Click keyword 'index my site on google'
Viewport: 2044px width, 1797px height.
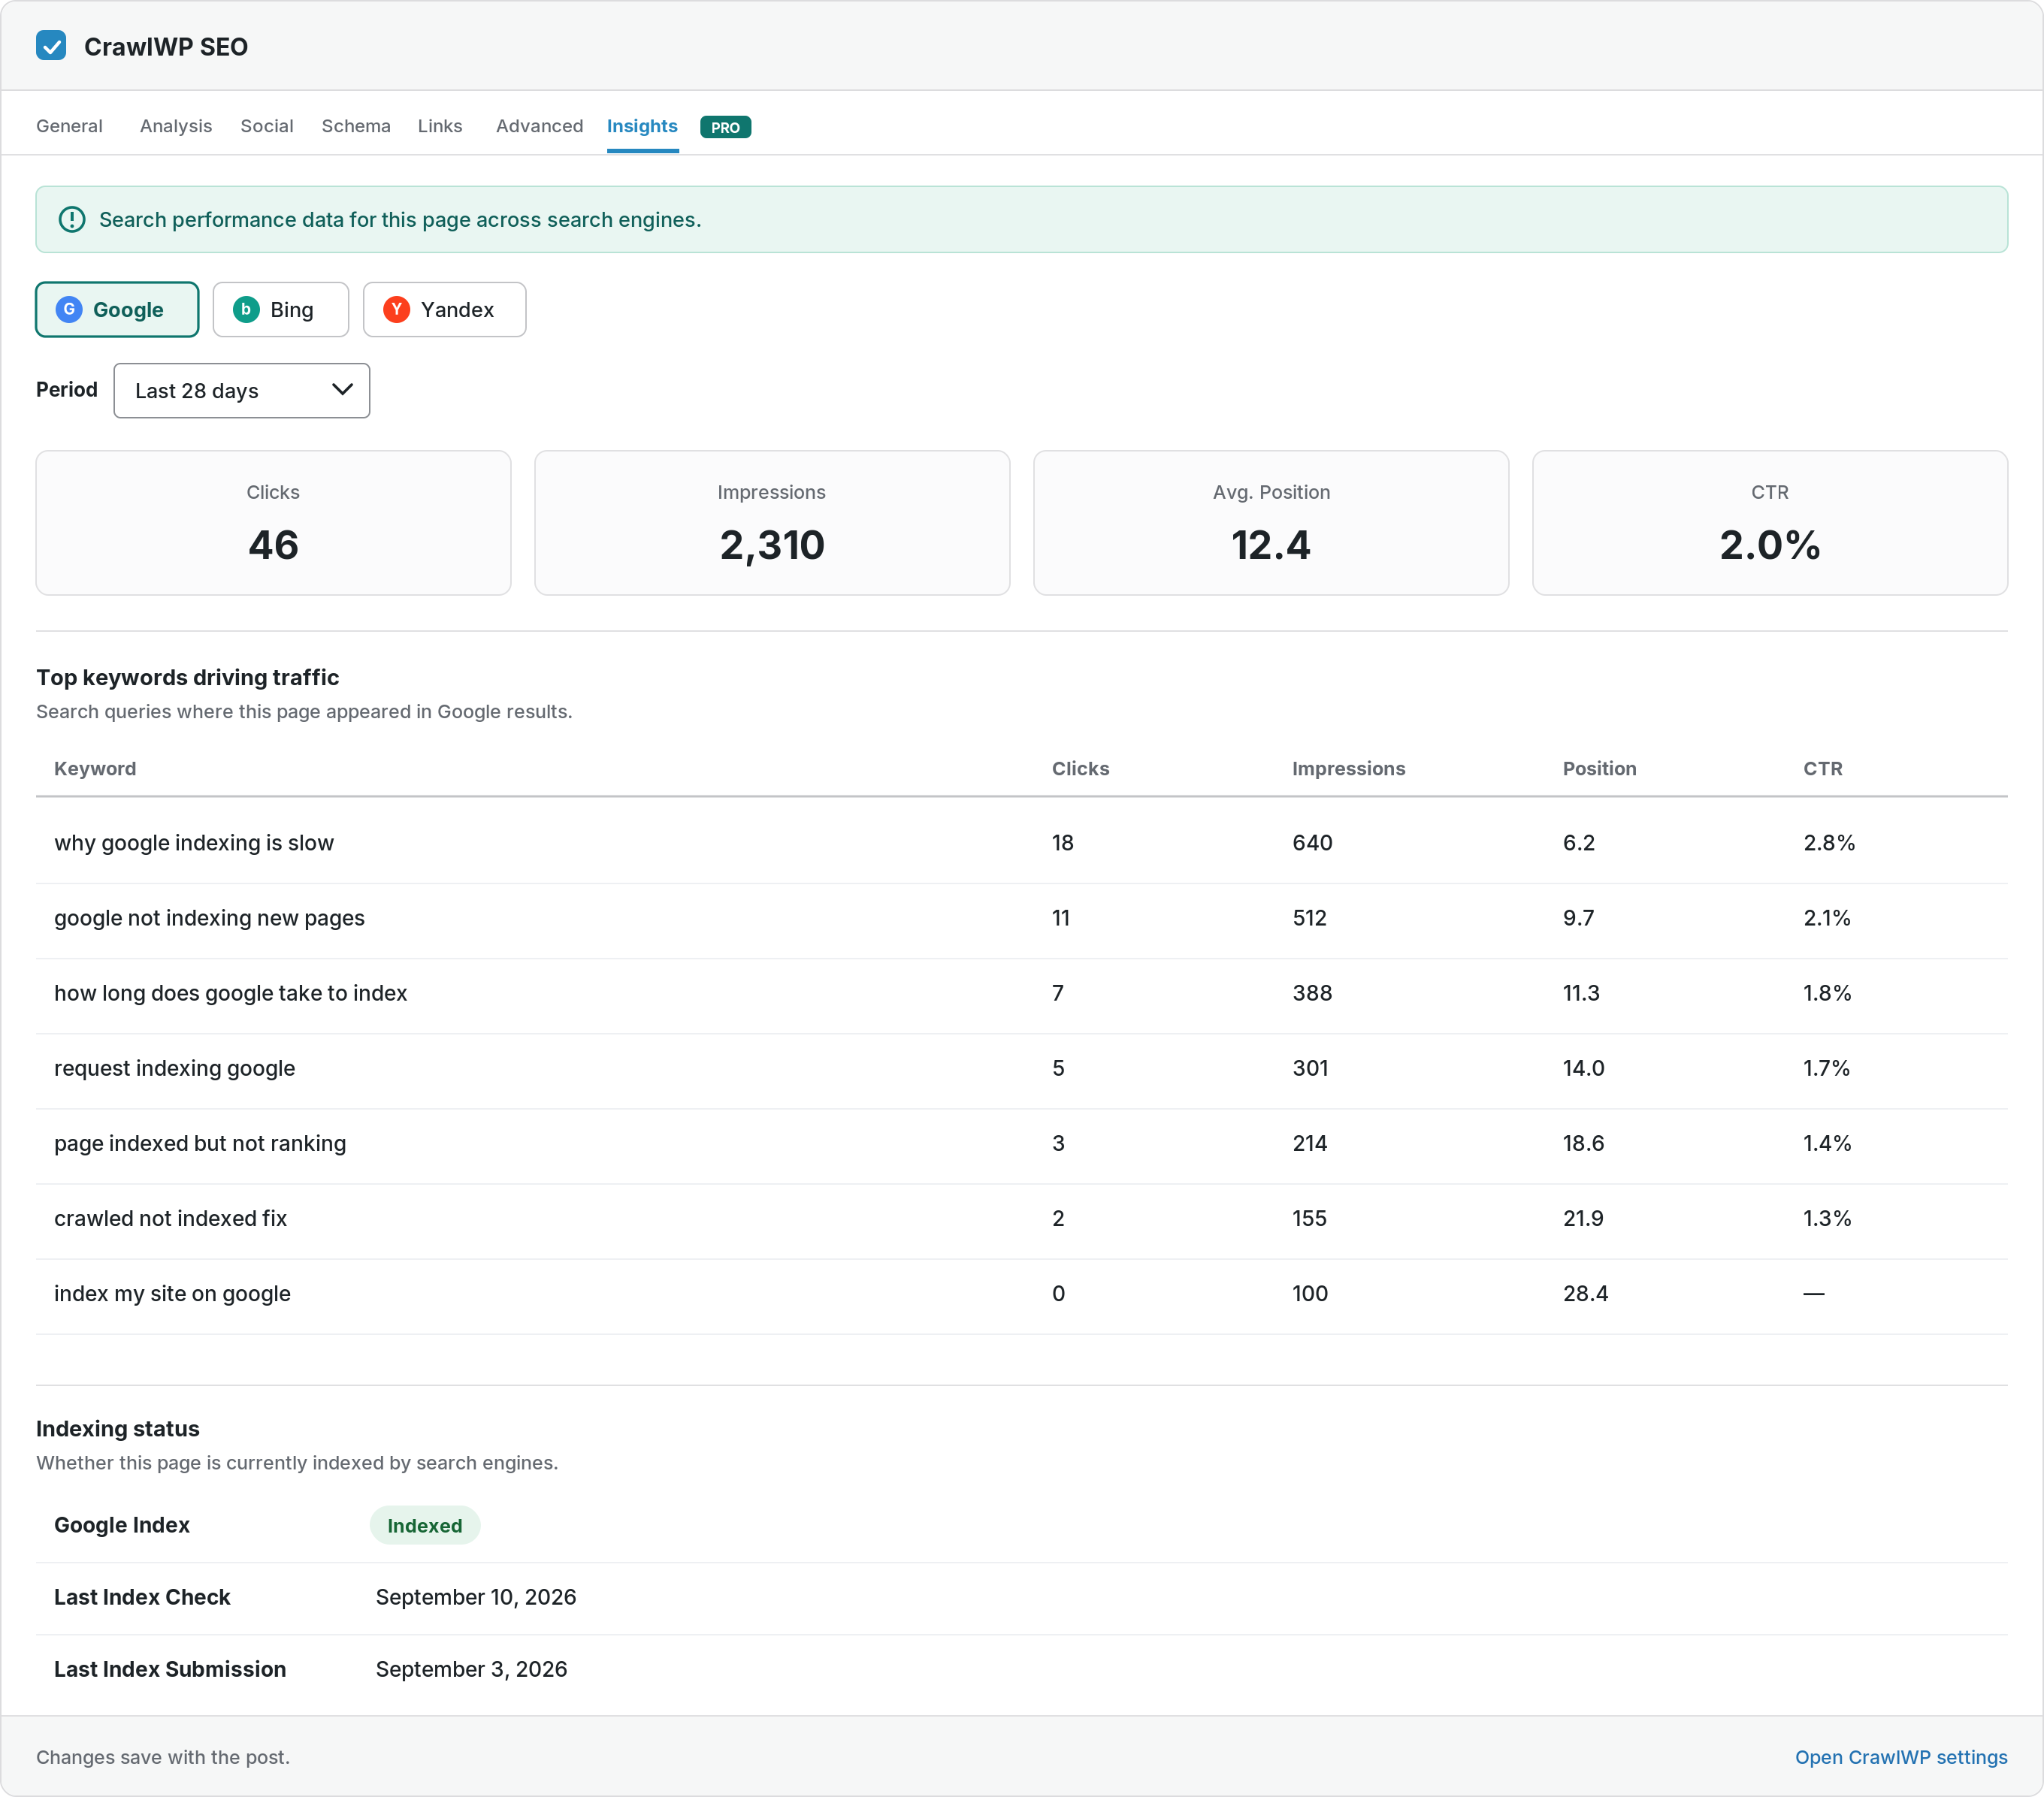172,1293
